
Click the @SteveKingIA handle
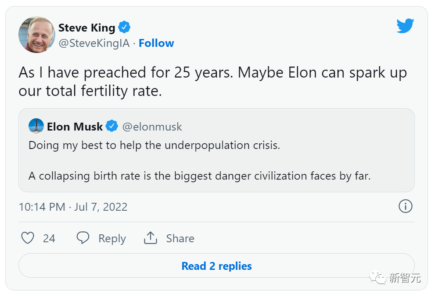click(x=94, y=43)
